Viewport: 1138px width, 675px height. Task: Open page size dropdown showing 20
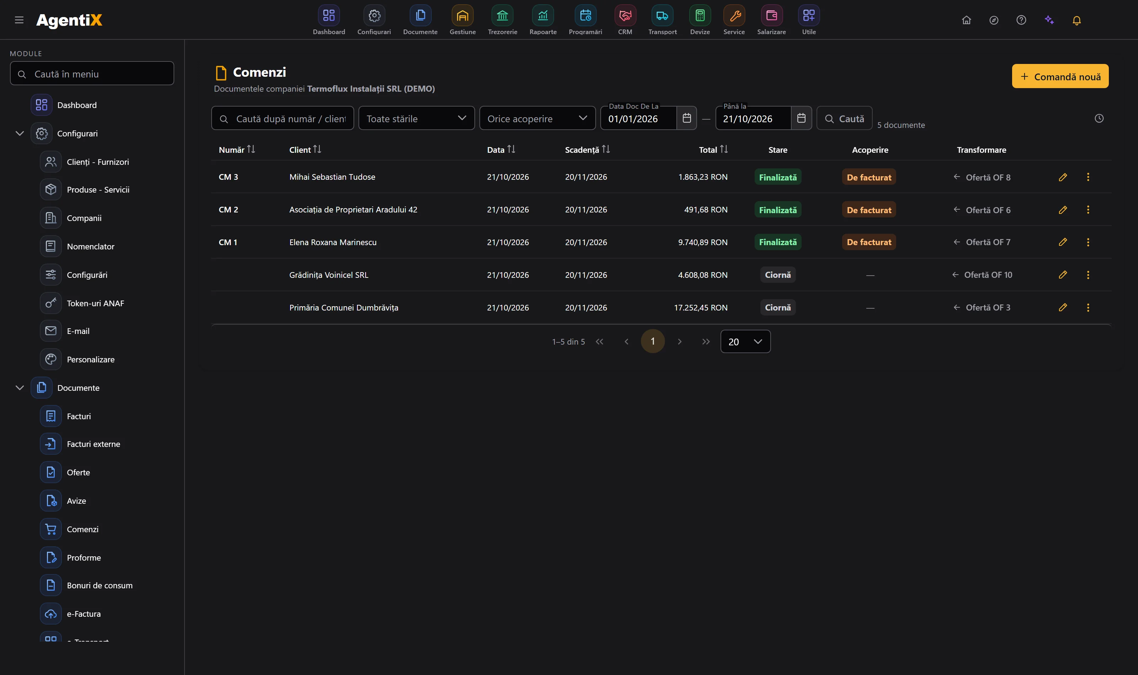[x=745, y=341]
